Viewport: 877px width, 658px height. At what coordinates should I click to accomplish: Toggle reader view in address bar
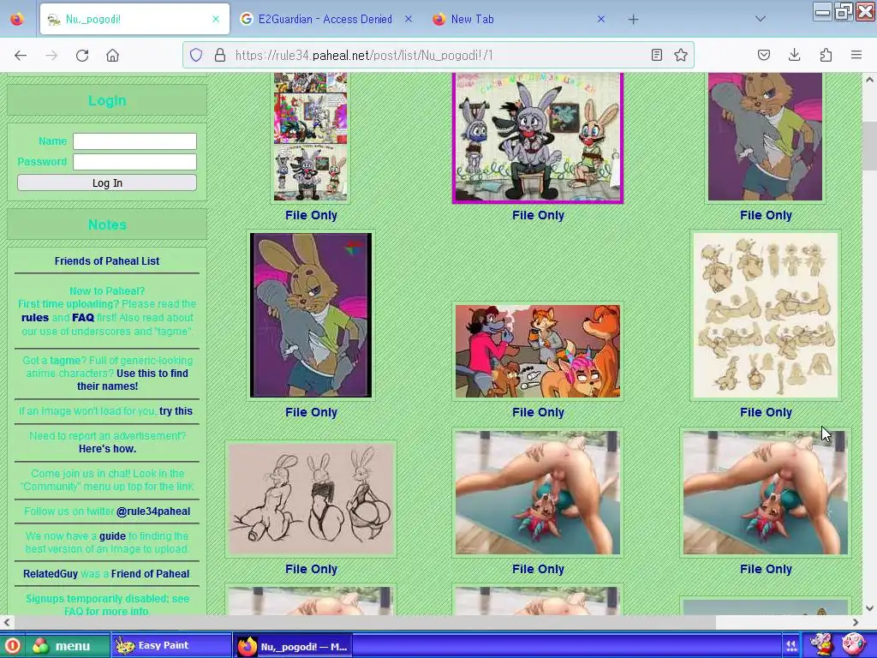(x=657, y=55)
